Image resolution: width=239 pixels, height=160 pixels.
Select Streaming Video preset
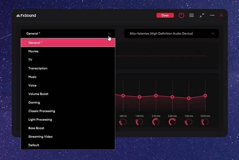click(68, 136)
